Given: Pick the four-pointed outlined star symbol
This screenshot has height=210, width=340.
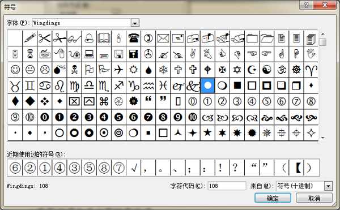Looking at the screenshot, I should pos(311,132).
